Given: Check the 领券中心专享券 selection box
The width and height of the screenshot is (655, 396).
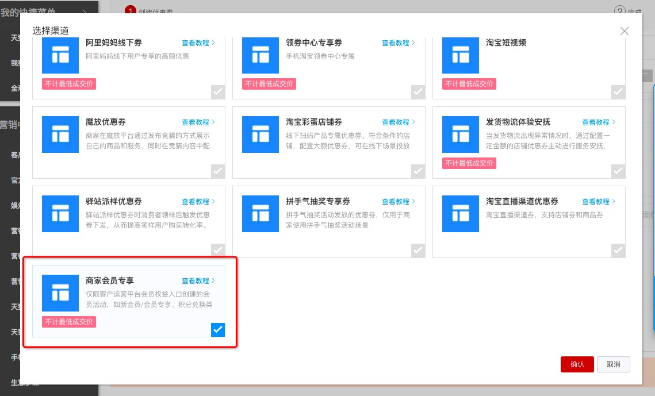Looking at the screenshot, I should pyautogui.click(x=417, y=92).
